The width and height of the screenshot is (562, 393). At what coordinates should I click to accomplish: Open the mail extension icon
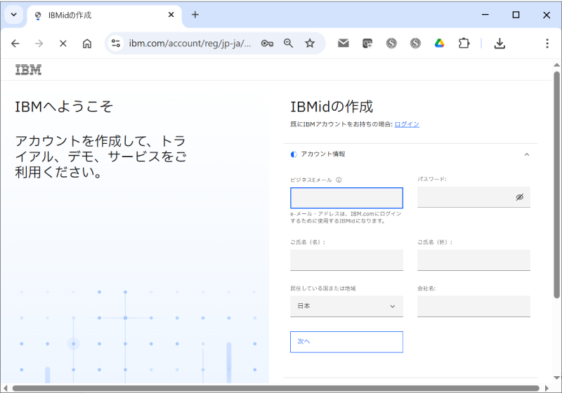(x=344, y=44)
